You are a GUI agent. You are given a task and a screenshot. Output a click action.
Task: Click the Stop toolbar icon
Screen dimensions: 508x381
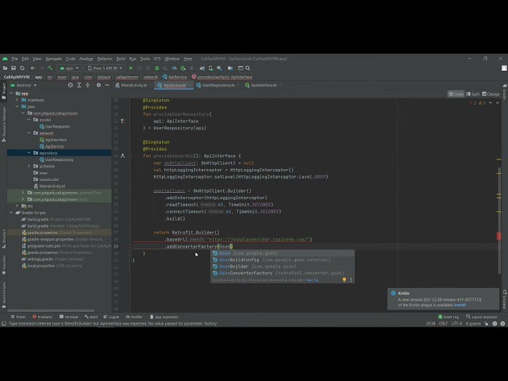[x=191, y=68]
